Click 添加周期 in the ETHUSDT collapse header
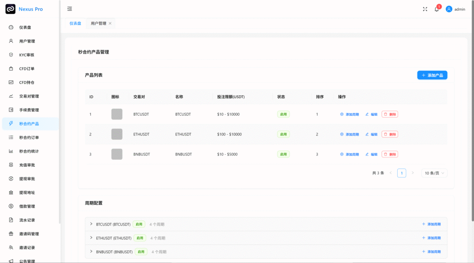Viewport: 474px width, 263px height. click(x=431, y=238)
